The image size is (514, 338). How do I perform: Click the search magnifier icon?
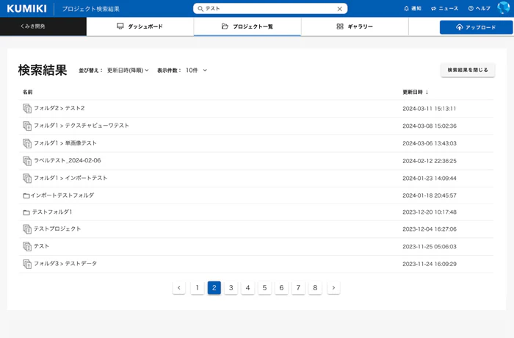(200, 9)
